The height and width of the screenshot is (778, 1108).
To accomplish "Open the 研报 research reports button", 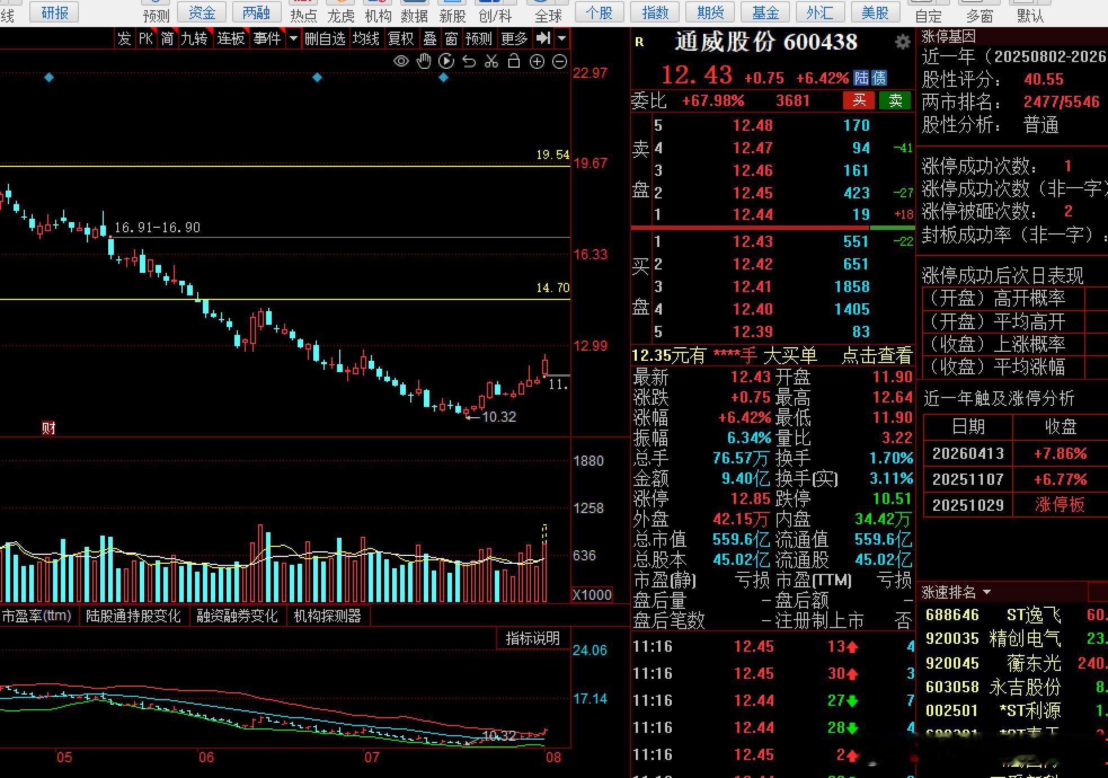I will pos(55,12).
